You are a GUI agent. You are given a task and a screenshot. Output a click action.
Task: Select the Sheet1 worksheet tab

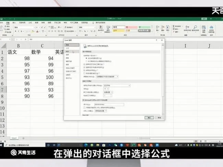click(x=14, y=138)
